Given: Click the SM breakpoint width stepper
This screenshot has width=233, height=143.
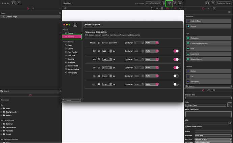Looking at the screenshot, I should click(111, 51).
